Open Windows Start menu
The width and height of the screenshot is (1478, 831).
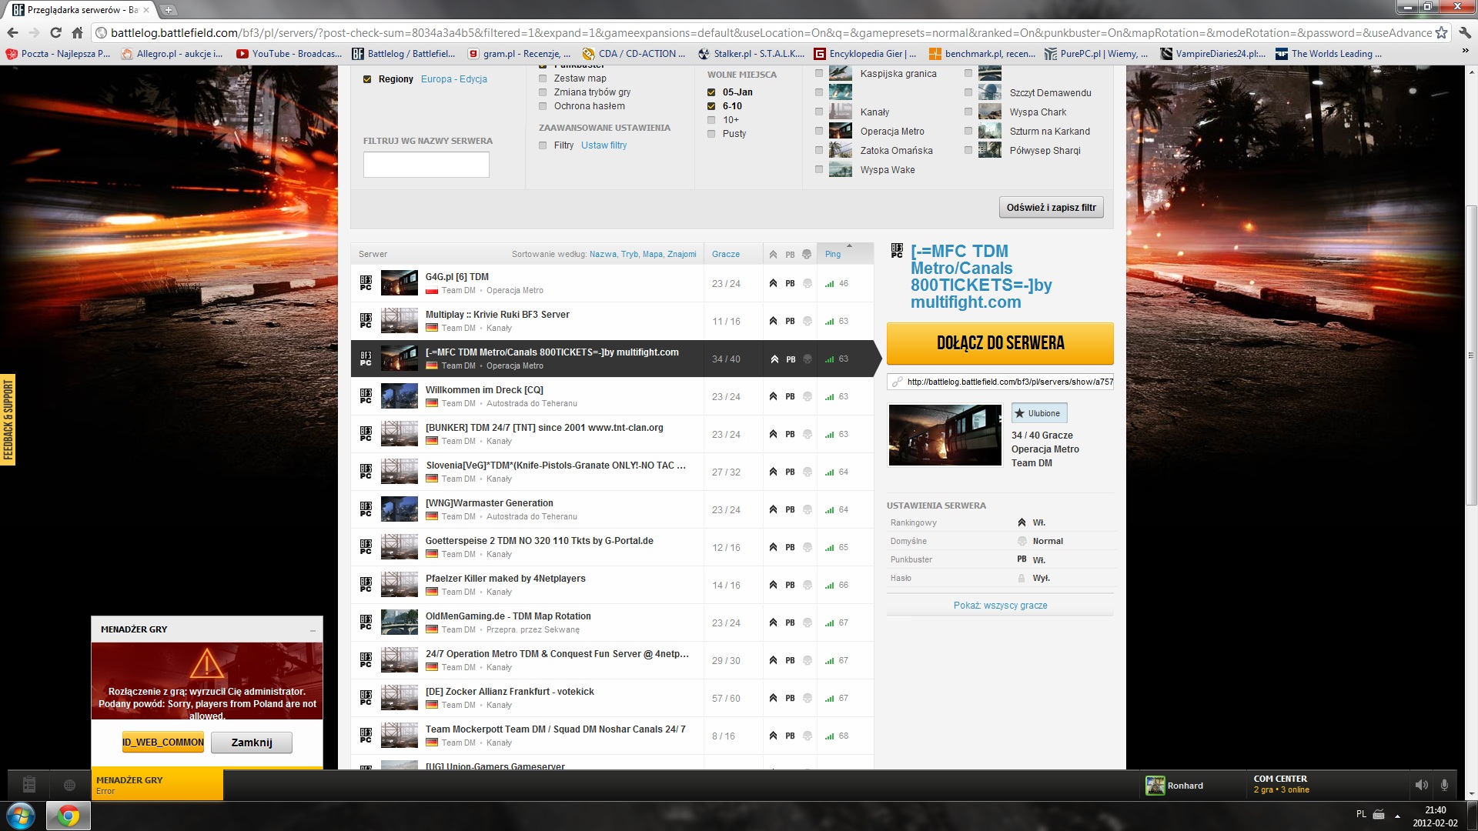coord(21,816)
